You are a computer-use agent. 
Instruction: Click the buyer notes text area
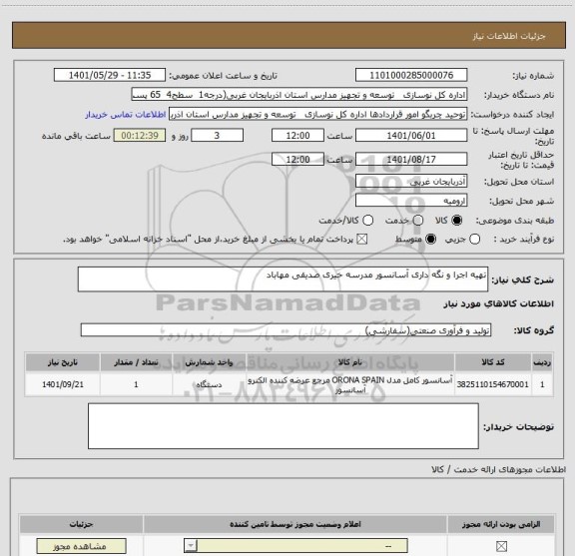tap(284, 426)
